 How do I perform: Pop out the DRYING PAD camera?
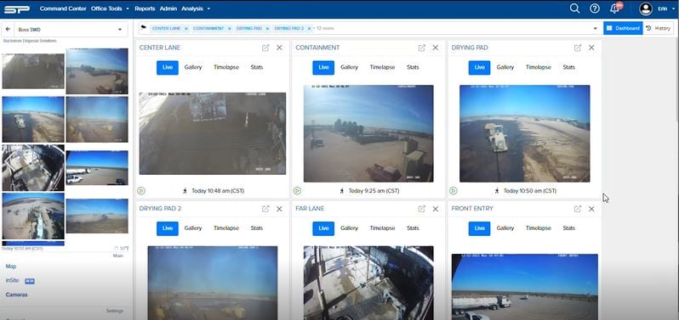point(578,48)
